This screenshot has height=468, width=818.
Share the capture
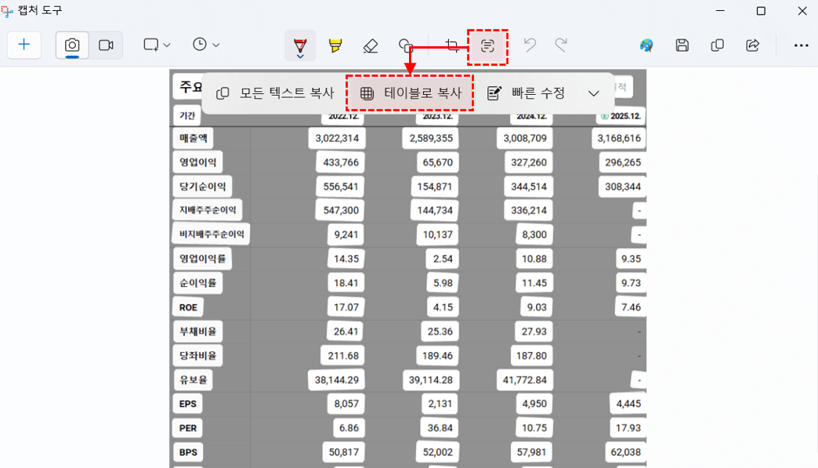752,45
